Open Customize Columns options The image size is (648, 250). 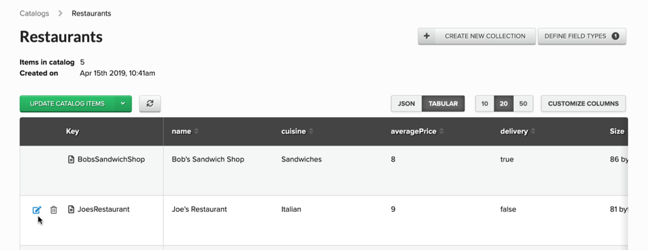[x=583, y=104]
